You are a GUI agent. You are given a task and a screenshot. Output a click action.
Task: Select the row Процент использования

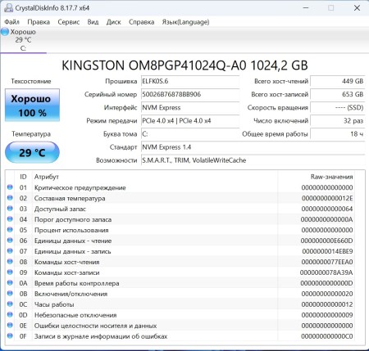click(180, 230)
